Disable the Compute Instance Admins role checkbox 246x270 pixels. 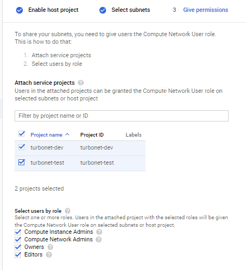coord(18,232)
